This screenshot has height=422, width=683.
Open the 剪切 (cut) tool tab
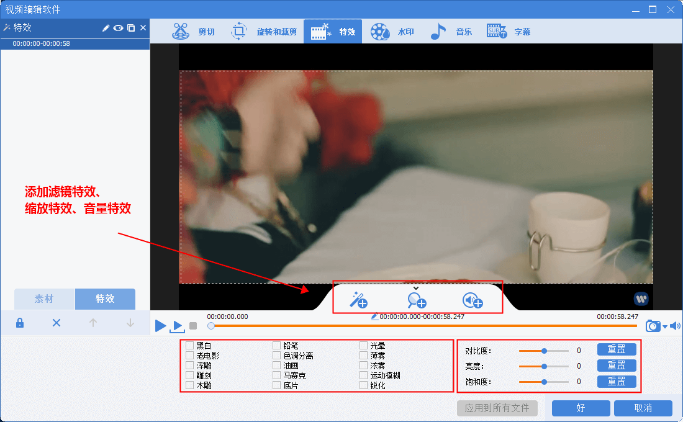(193, 32)
